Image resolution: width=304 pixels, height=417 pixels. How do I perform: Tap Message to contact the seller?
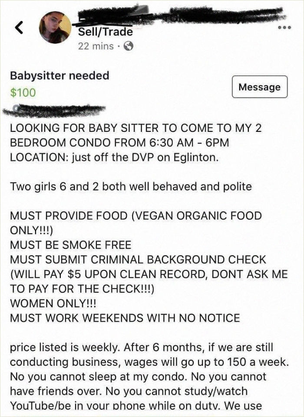[260, 87]
